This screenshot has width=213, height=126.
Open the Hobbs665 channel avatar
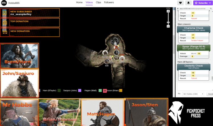(4, 3)
